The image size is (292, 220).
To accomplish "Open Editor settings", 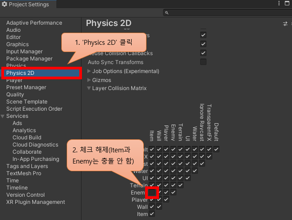I will pyautogui.click(x=13, y=37).
